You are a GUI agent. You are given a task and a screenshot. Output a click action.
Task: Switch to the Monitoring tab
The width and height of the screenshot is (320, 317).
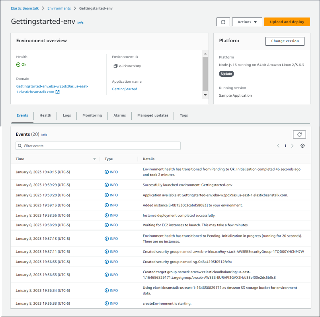click(92, 115)
